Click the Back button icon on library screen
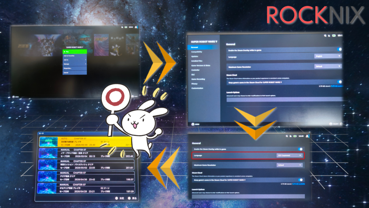This screenshot has height=208, width=369. [x=133, y=96]
